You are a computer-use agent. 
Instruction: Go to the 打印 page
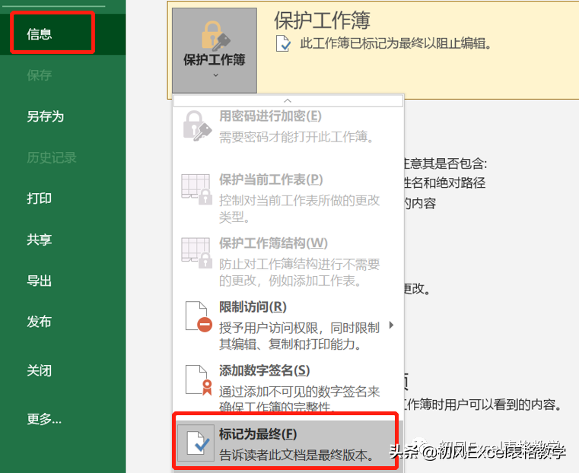(x=40, y=198)
